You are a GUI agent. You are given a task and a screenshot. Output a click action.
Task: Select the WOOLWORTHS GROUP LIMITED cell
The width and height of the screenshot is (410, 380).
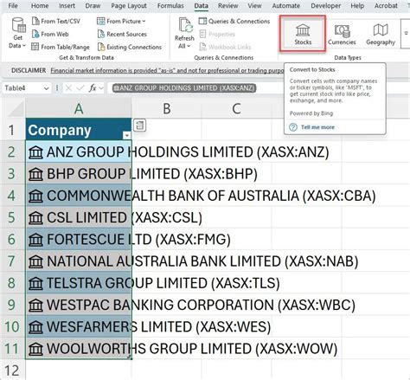79,348
